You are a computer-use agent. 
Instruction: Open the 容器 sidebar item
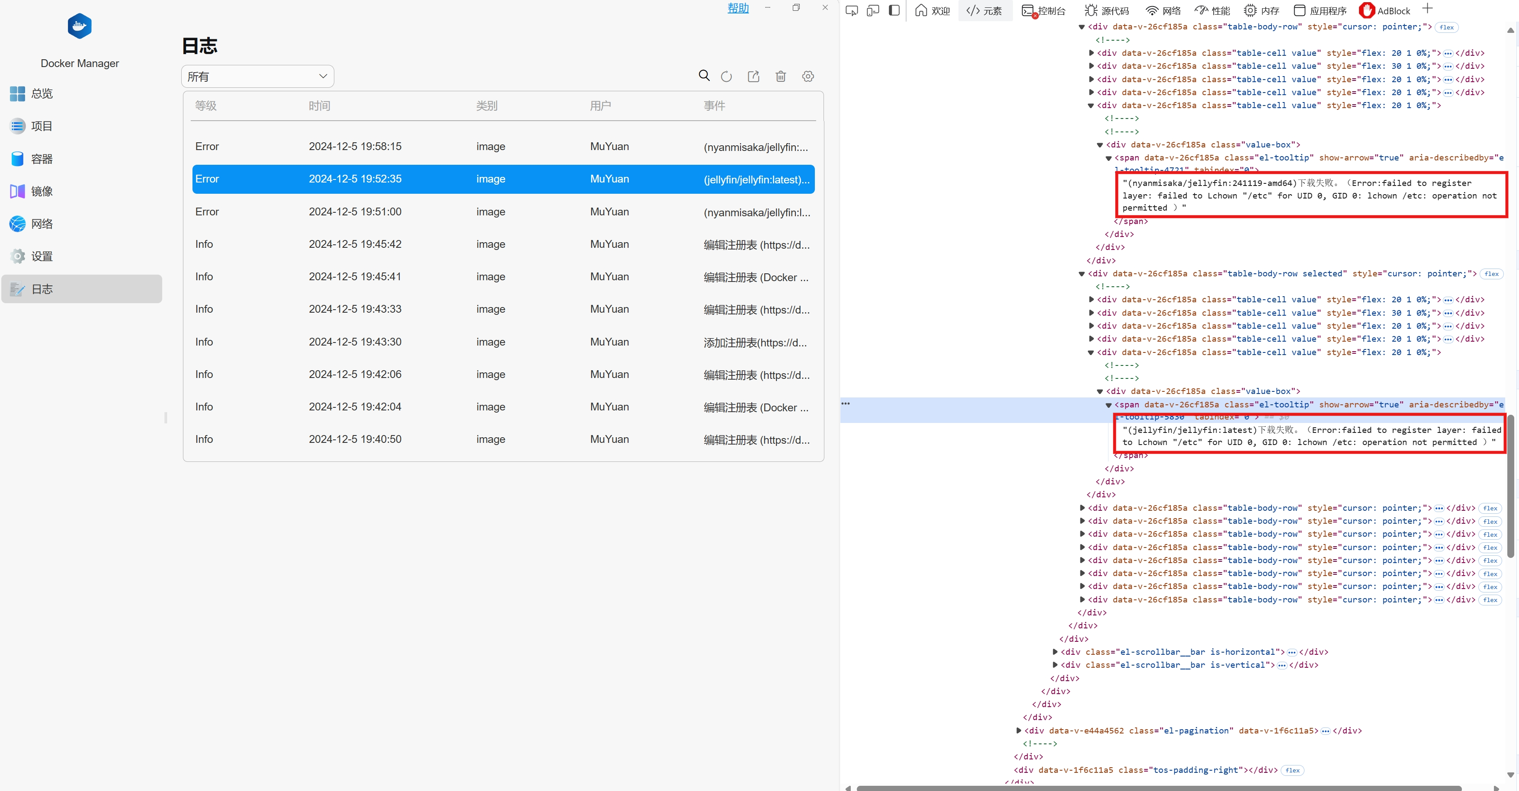(41, 159)
